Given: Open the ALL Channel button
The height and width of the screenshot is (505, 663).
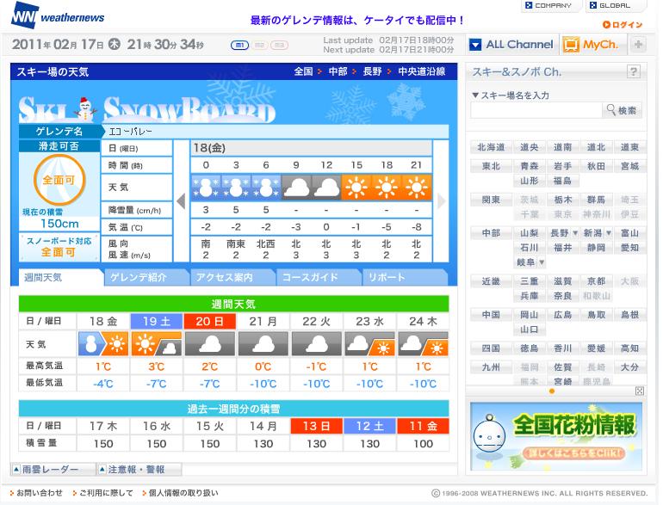Looking at the screenshot, I should [512, 45].
